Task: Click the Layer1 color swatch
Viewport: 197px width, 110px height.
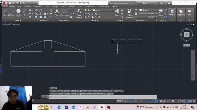Action: pos(94,10)
